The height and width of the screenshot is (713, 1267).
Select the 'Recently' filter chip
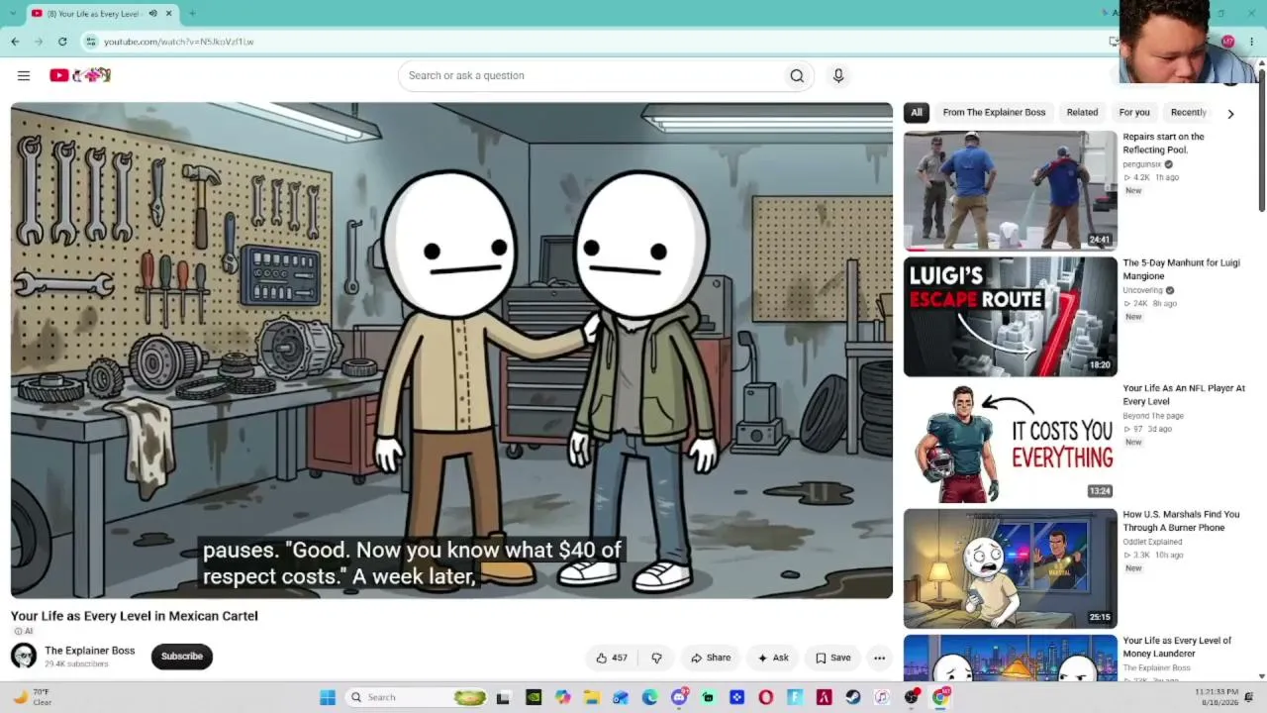[x=1188, y=113]
